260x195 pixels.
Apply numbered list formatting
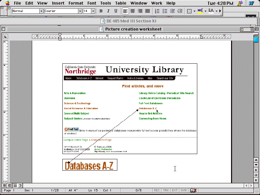pyautogui.click(x=157, y=11)
